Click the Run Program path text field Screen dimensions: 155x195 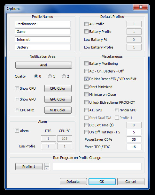click(97, 167)
